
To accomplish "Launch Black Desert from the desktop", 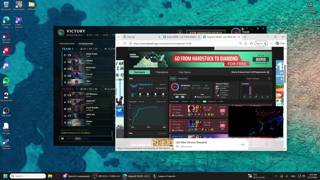I will pos(19,6).
